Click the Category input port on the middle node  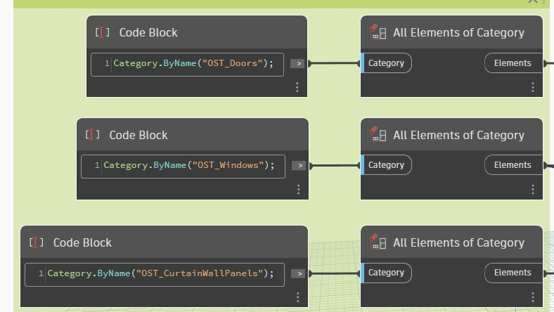click(386, 165)
